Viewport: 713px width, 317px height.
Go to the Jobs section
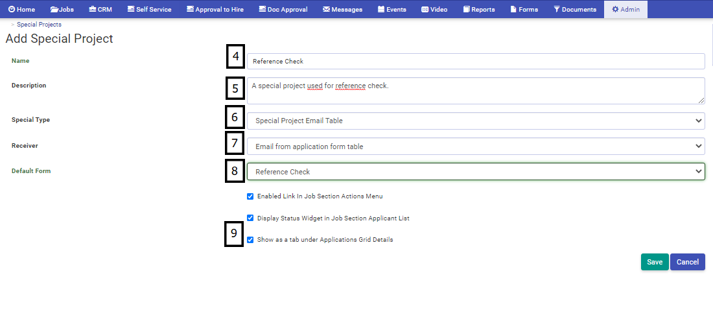pyautogui.click(x=62, y=9)
